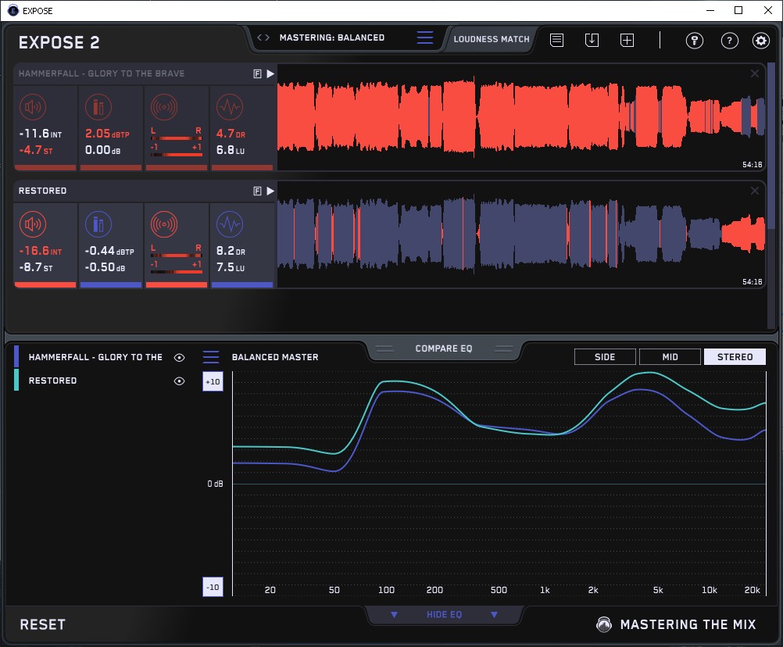
Task: Switch EQ view to Side
Action: [605, 357]
